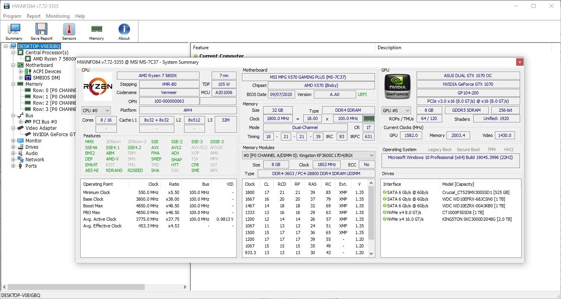
Task: Select the SMBIOS DMI tree item
Action: (46, 78)
